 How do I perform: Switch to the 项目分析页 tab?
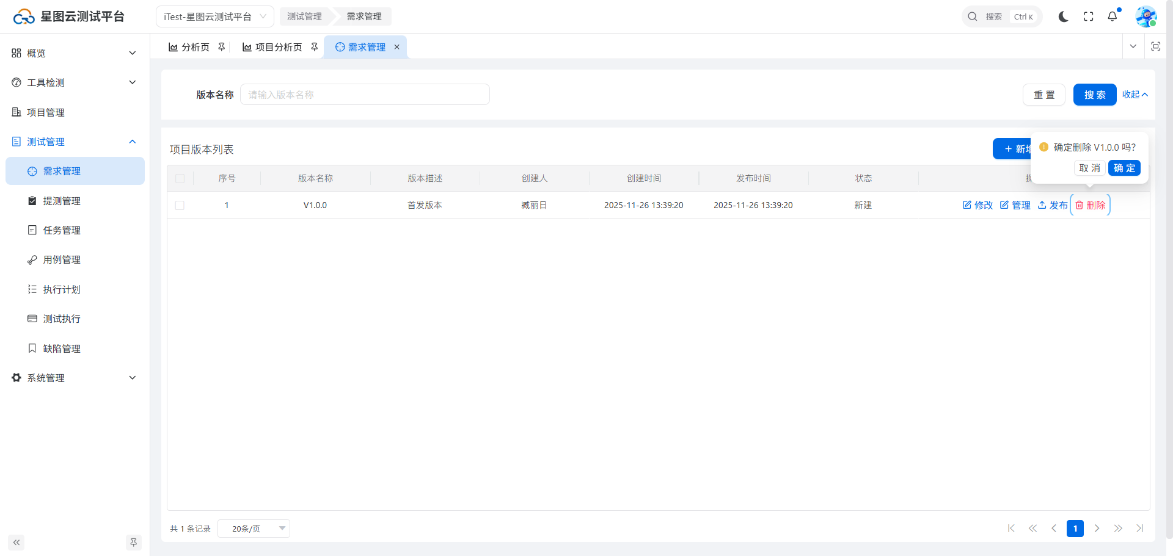pos(278,47)
